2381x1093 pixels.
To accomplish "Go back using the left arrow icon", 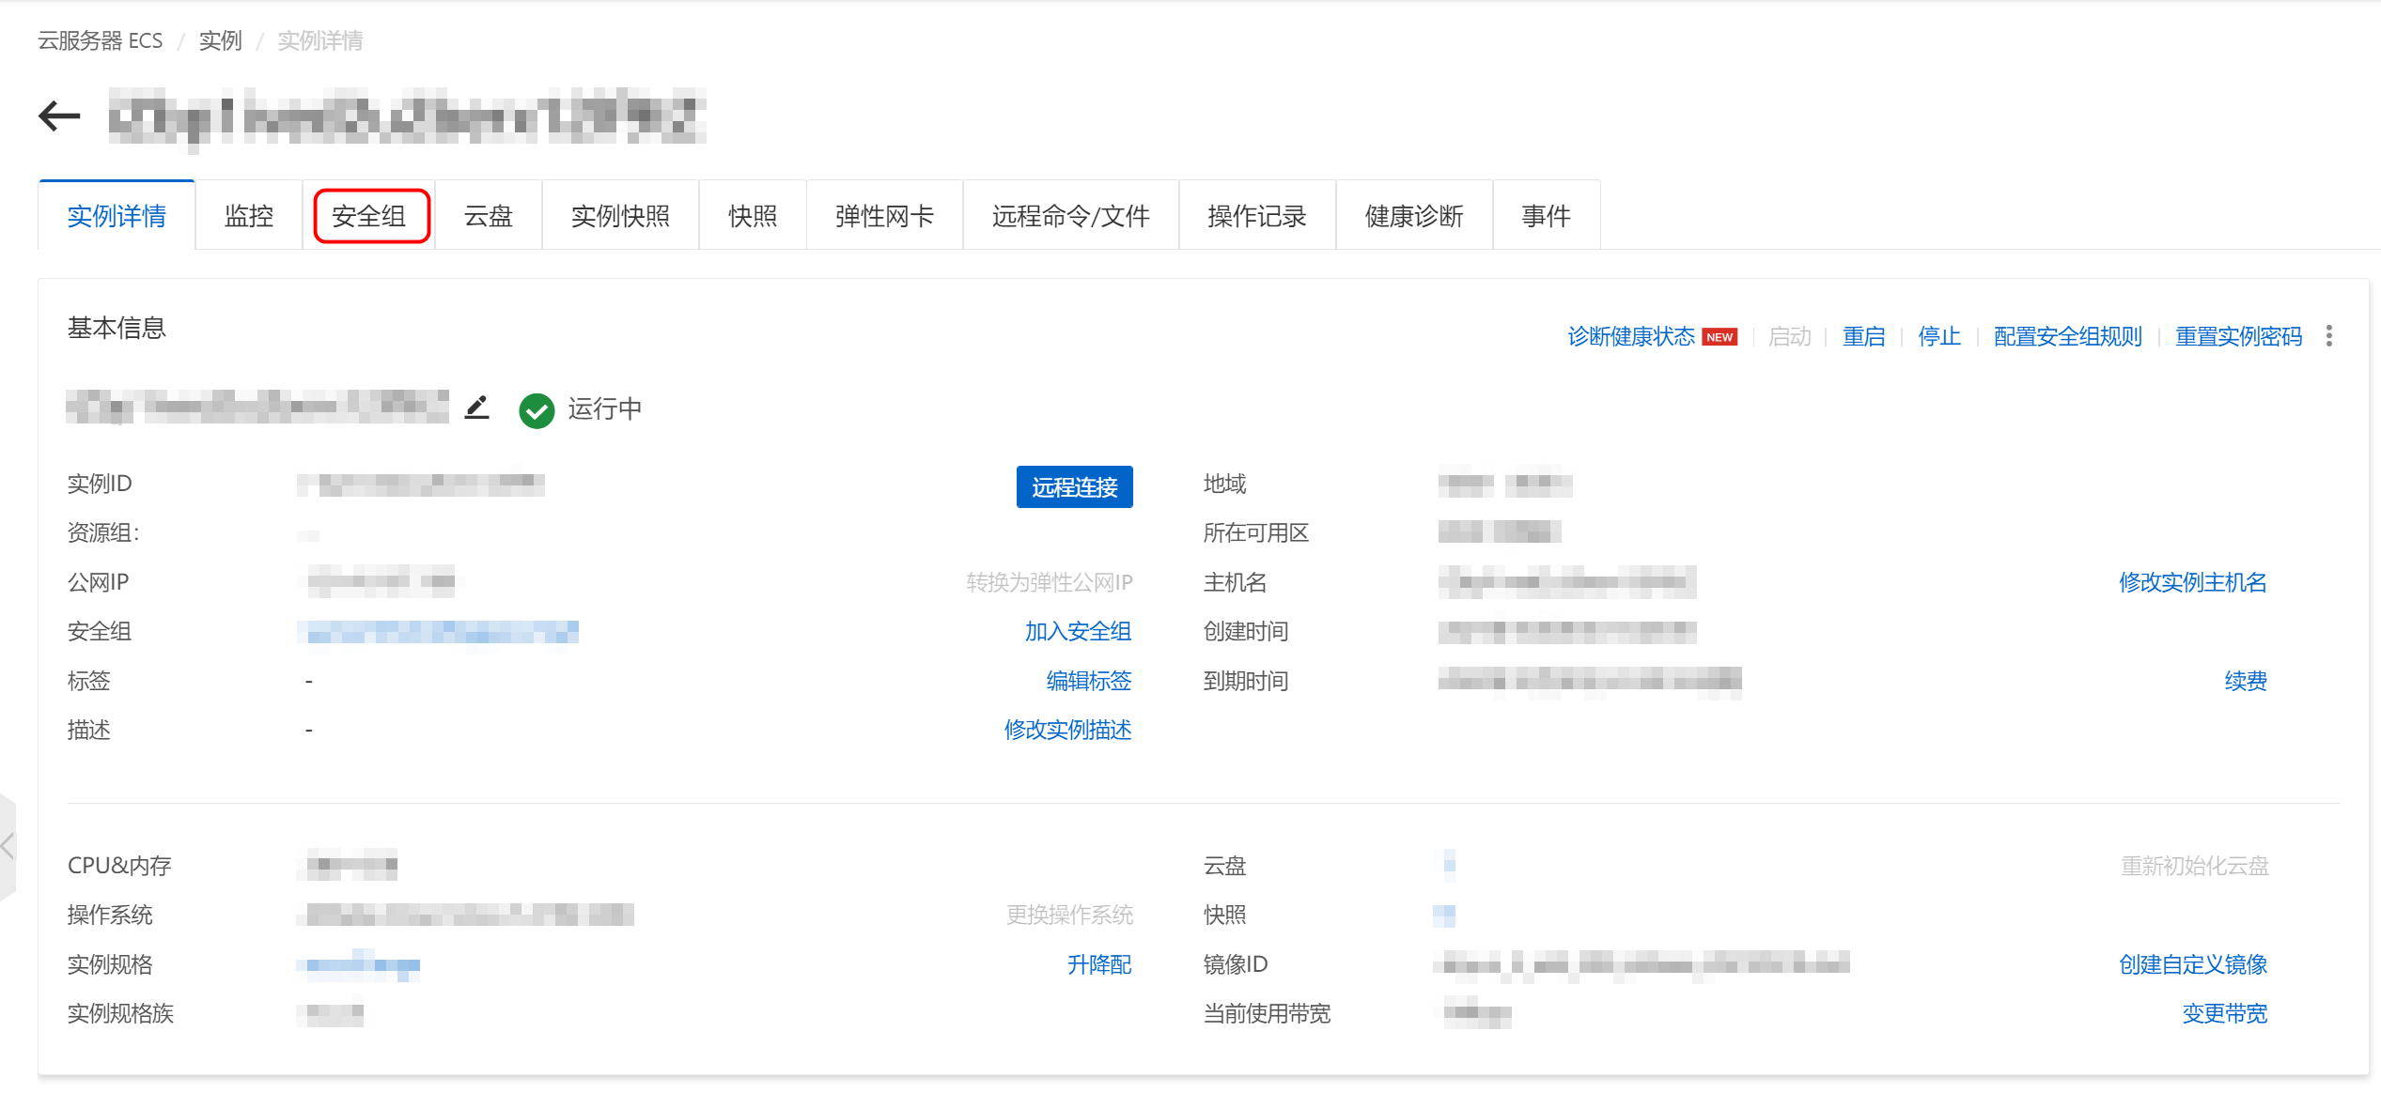I will click(59, 115).
